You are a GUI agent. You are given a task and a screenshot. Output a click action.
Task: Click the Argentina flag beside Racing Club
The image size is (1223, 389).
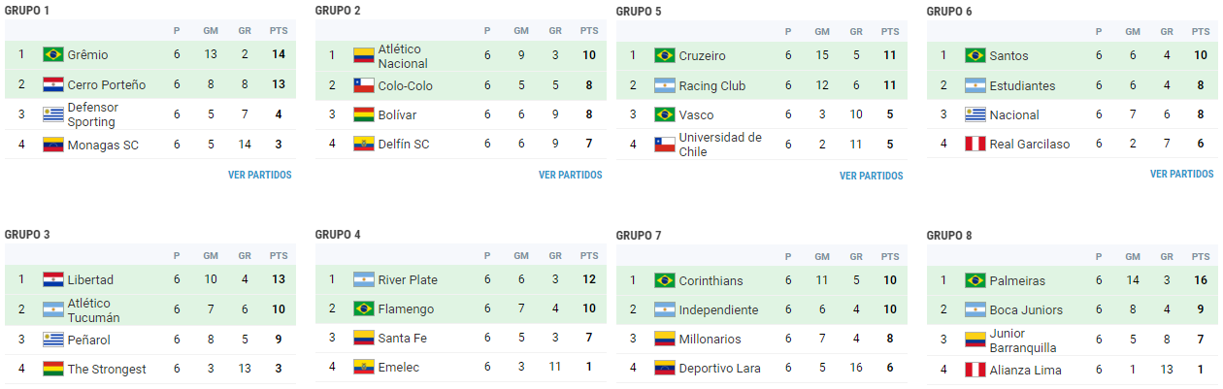coord(665,85)
